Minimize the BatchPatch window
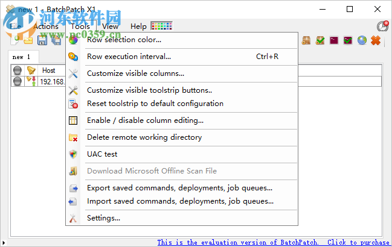The height and width of the screenshot is (247, 392). coord(323,9)
